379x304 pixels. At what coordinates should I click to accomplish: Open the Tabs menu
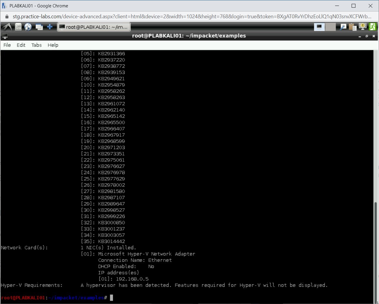click(x=37, y=45)
